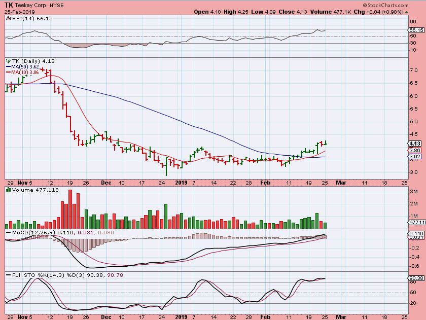Screen dimensions: 426x320
Task: Click the 2M volume axis label
Action: (414, 204)
